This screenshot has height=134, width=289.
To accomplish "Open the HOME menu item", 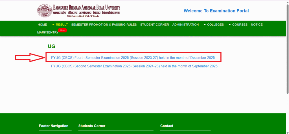I will pyautogui.click(x=42, y=25).
